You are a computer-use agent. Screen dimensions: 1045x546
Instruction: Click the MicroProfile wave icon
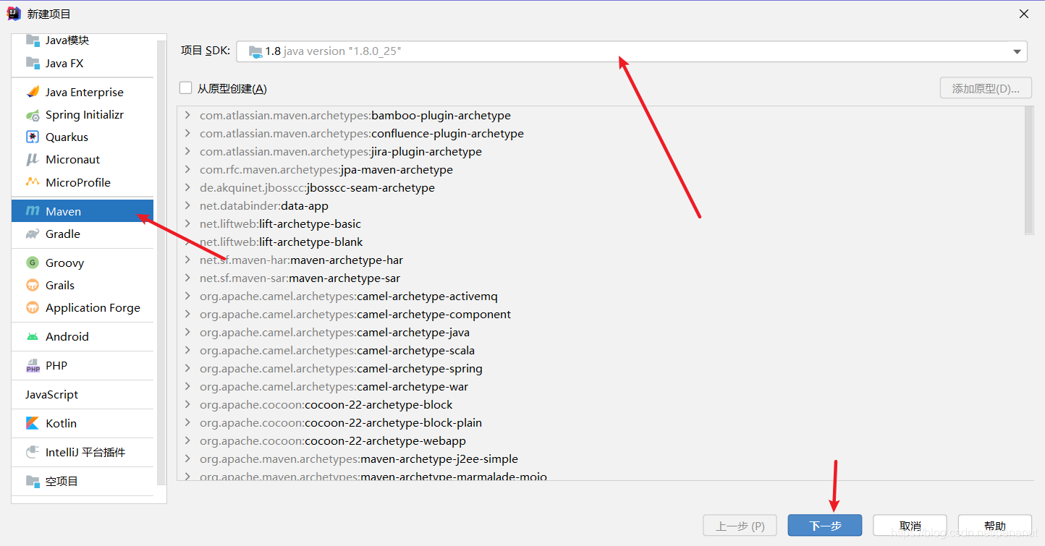(33, 182)
